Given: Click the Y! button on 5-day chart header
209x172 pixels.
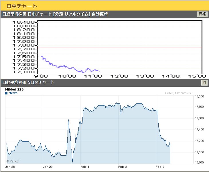Looking at the screenshot, I should pos(204,83).
